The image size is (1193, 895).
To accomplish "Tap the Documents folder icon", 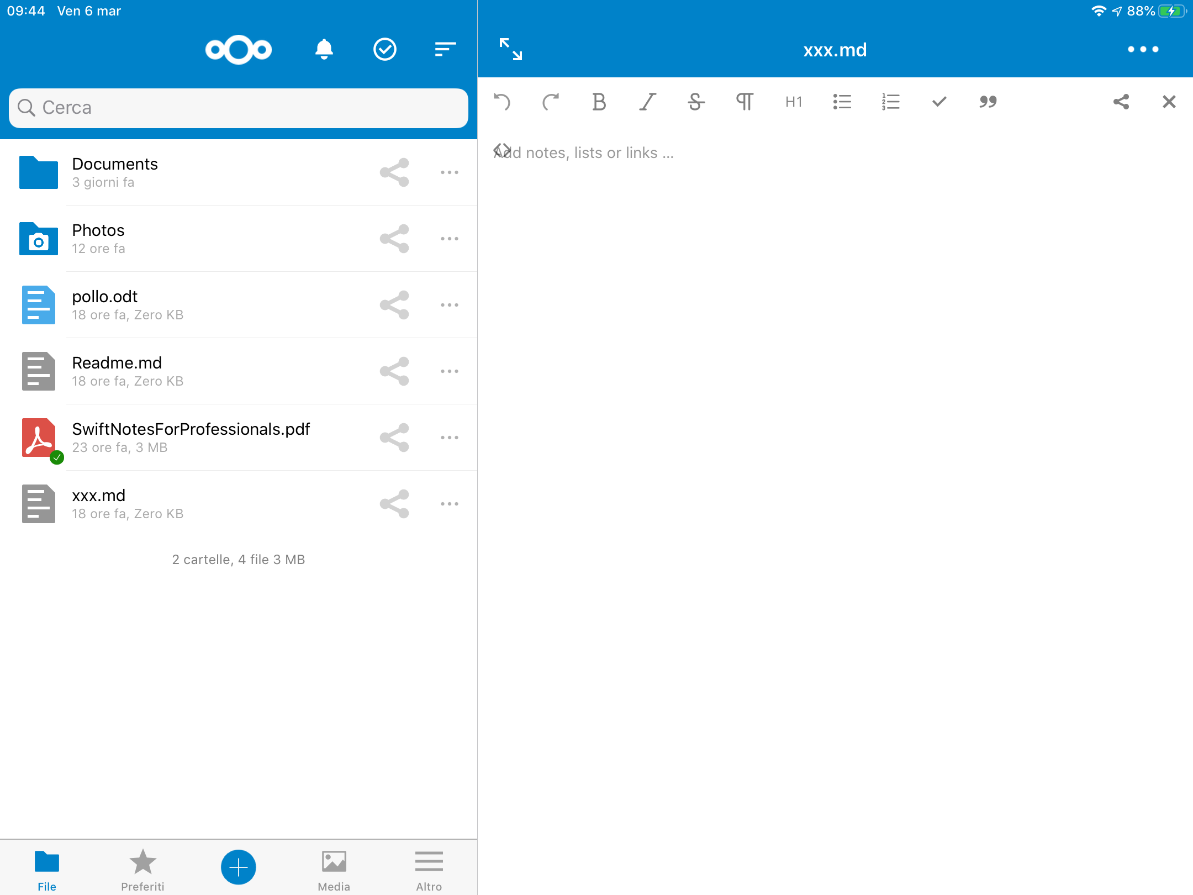I will click(39, 172).
